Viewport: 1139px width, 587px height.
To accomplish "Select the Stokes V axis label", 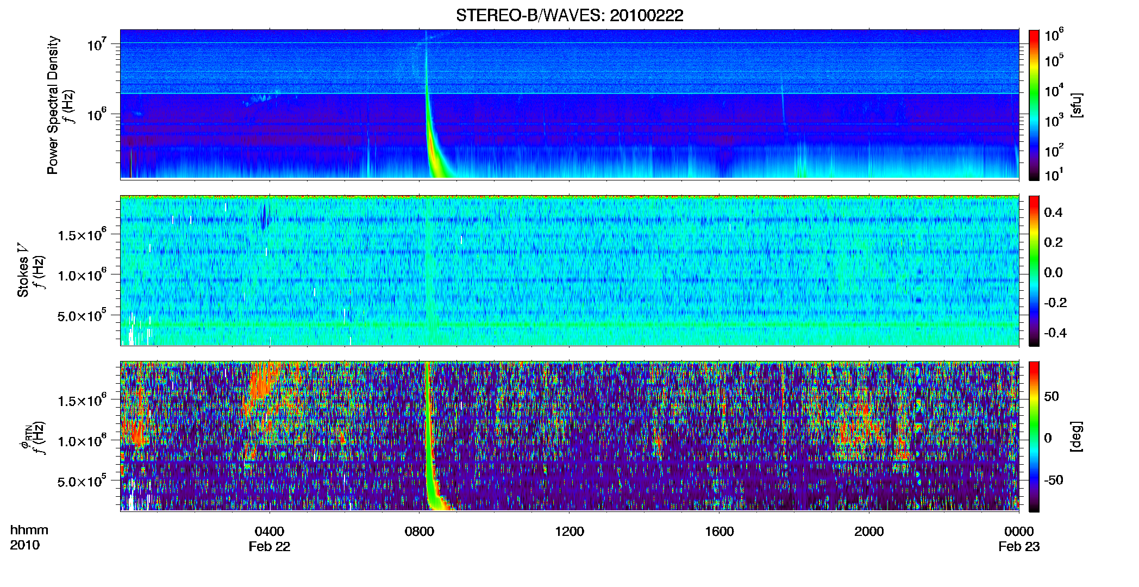I will coord(23,270).
